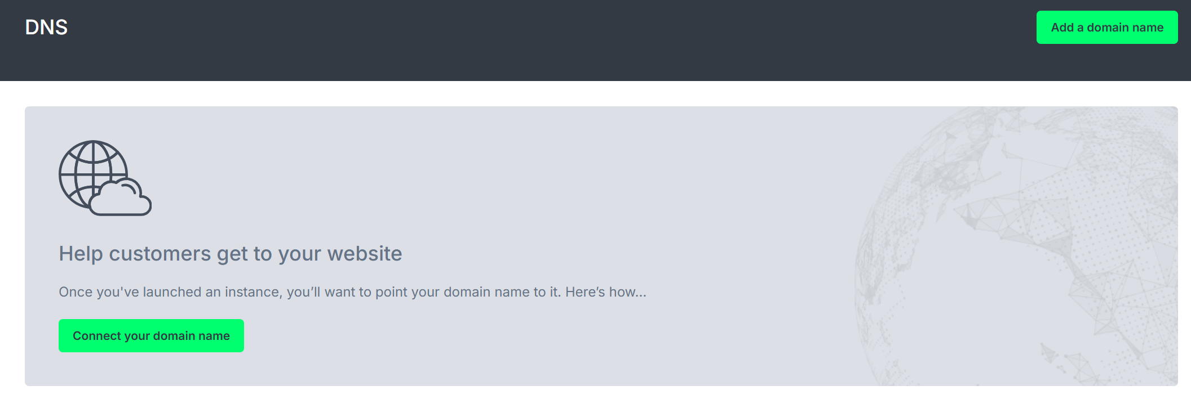
Task: Click the DNS label in the header
Action: point(47,26)
